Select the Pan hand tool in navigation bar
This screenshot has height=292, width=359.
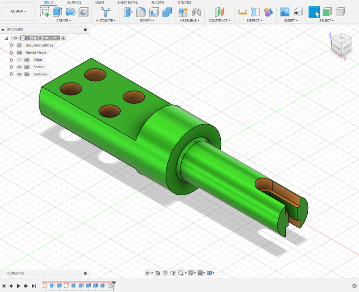(165, 273)
